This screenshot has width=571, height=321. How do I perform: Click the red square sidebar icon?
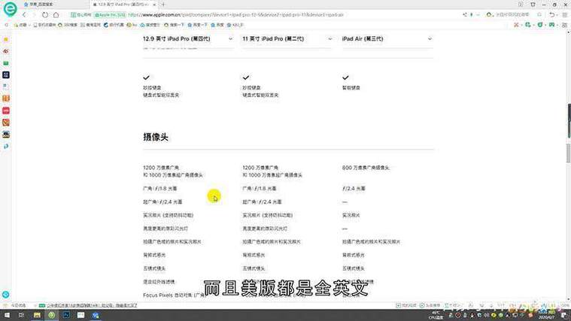click(6, 111)
